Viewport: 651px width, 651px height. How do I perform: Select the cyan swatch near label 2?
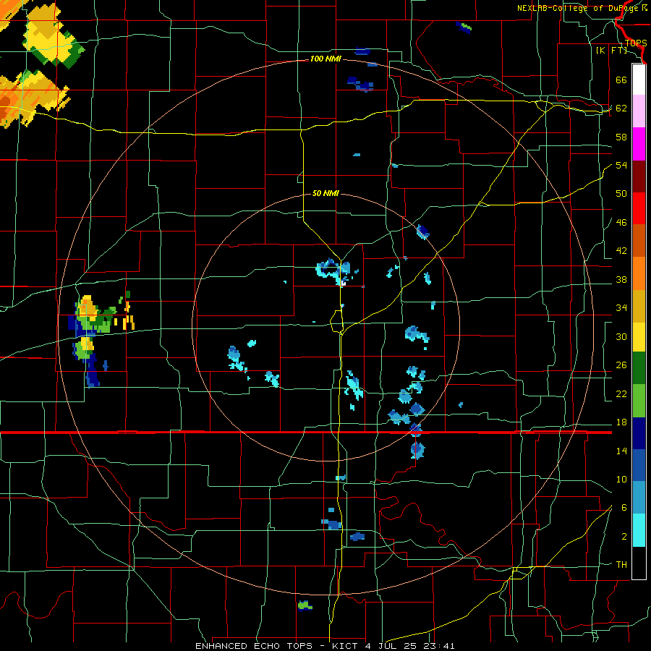(x=639, y=530)
